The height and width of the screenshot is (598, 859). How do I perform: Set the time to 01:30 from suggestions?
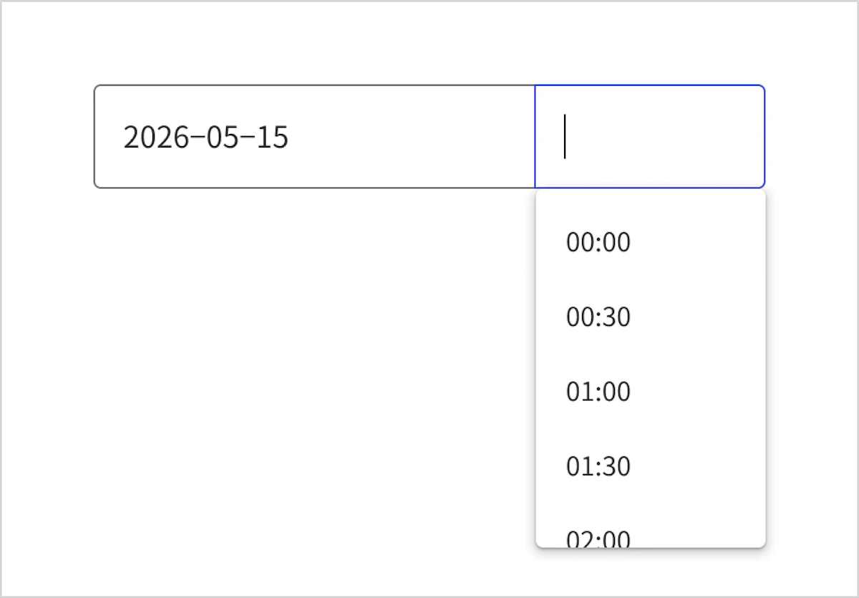tap(650, 466)
